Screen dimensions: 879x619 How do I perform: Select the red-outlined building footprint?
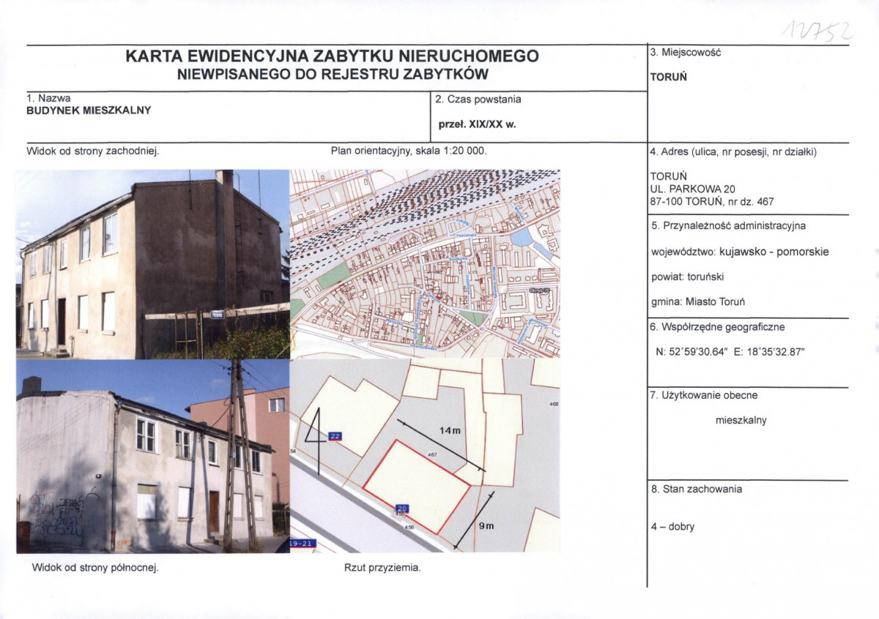coord(416,486)
